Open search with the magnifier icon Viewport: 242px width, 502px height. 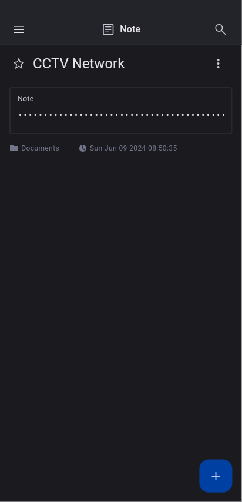point(220,29)
